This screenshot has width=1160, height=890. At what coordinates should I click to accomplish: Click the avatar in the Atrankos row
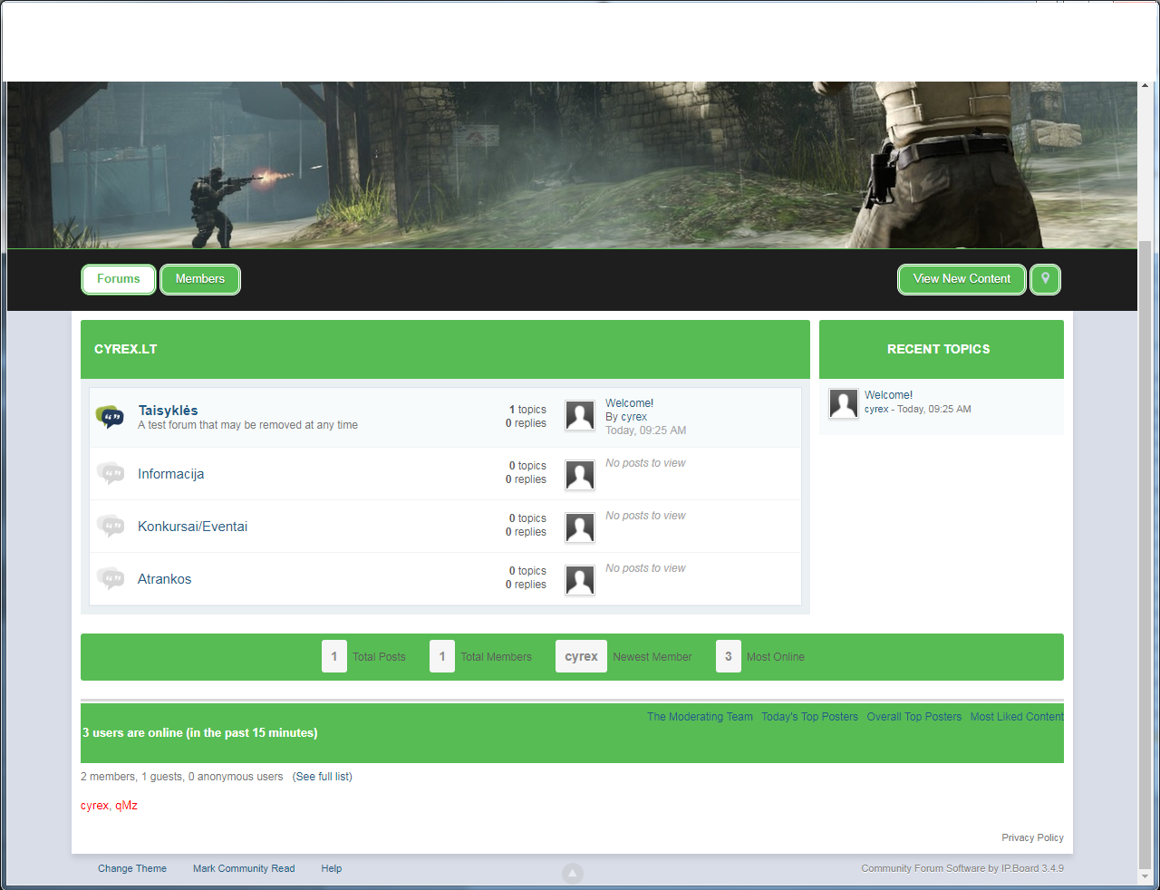tap(580, 580)
